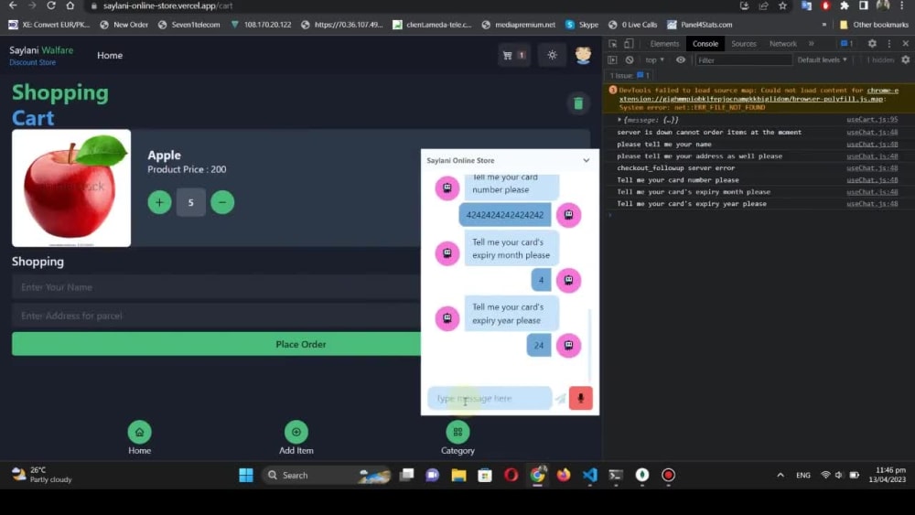
Task: Click the Enter Address for parcel field
Action: pyautogui.click(x=216, y=316)
